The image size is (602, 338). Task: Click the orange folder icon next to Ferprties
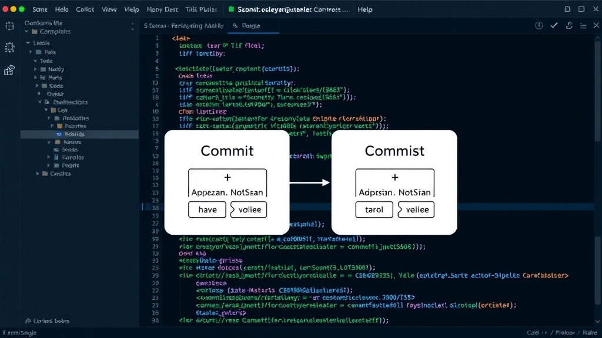click(59, 126)
